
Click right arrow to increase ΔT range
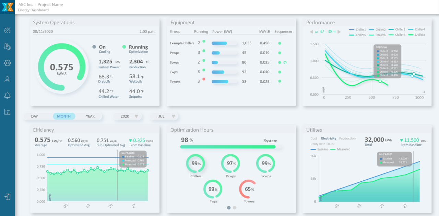(339, 32)
